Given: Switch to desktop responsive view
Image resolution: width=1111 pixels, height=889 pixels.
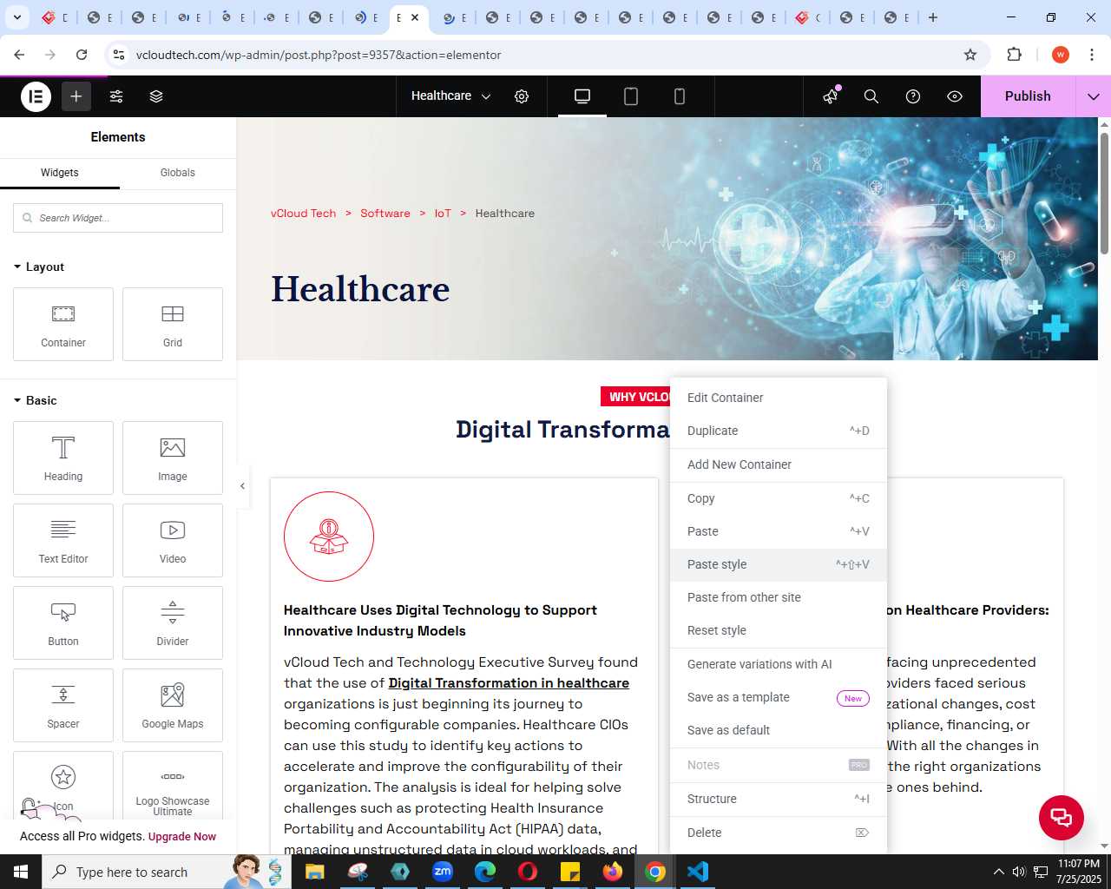Looking at the screenshot, I should [582, 96].
